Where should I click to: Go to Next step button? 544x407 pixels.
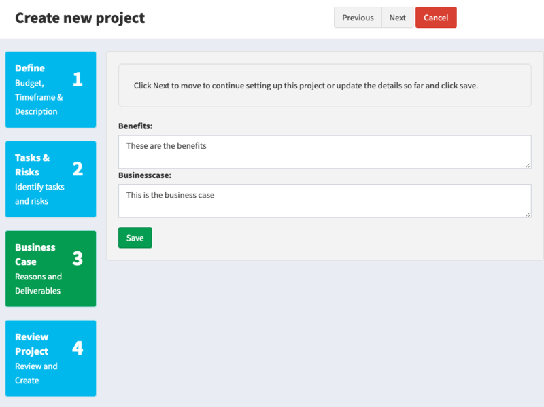(397, 18)
